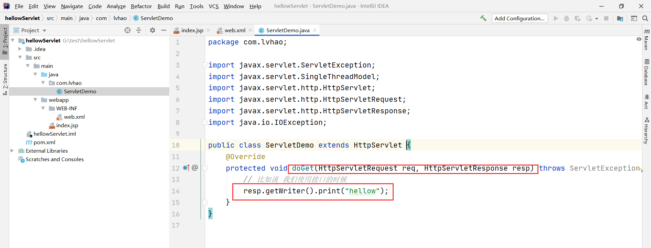Select hellowServlet.iml file in tree

55,134
